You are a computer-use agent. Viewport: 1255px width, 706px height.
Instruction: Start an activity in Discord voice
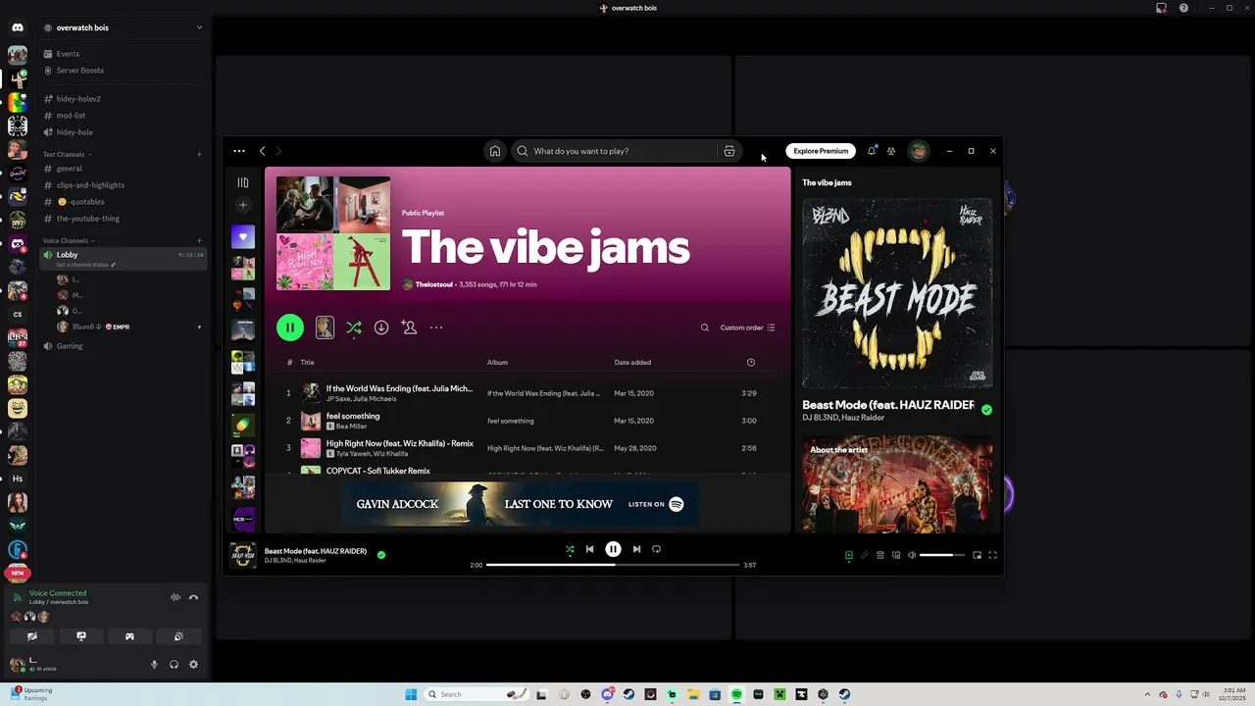(x=129, y=636)
